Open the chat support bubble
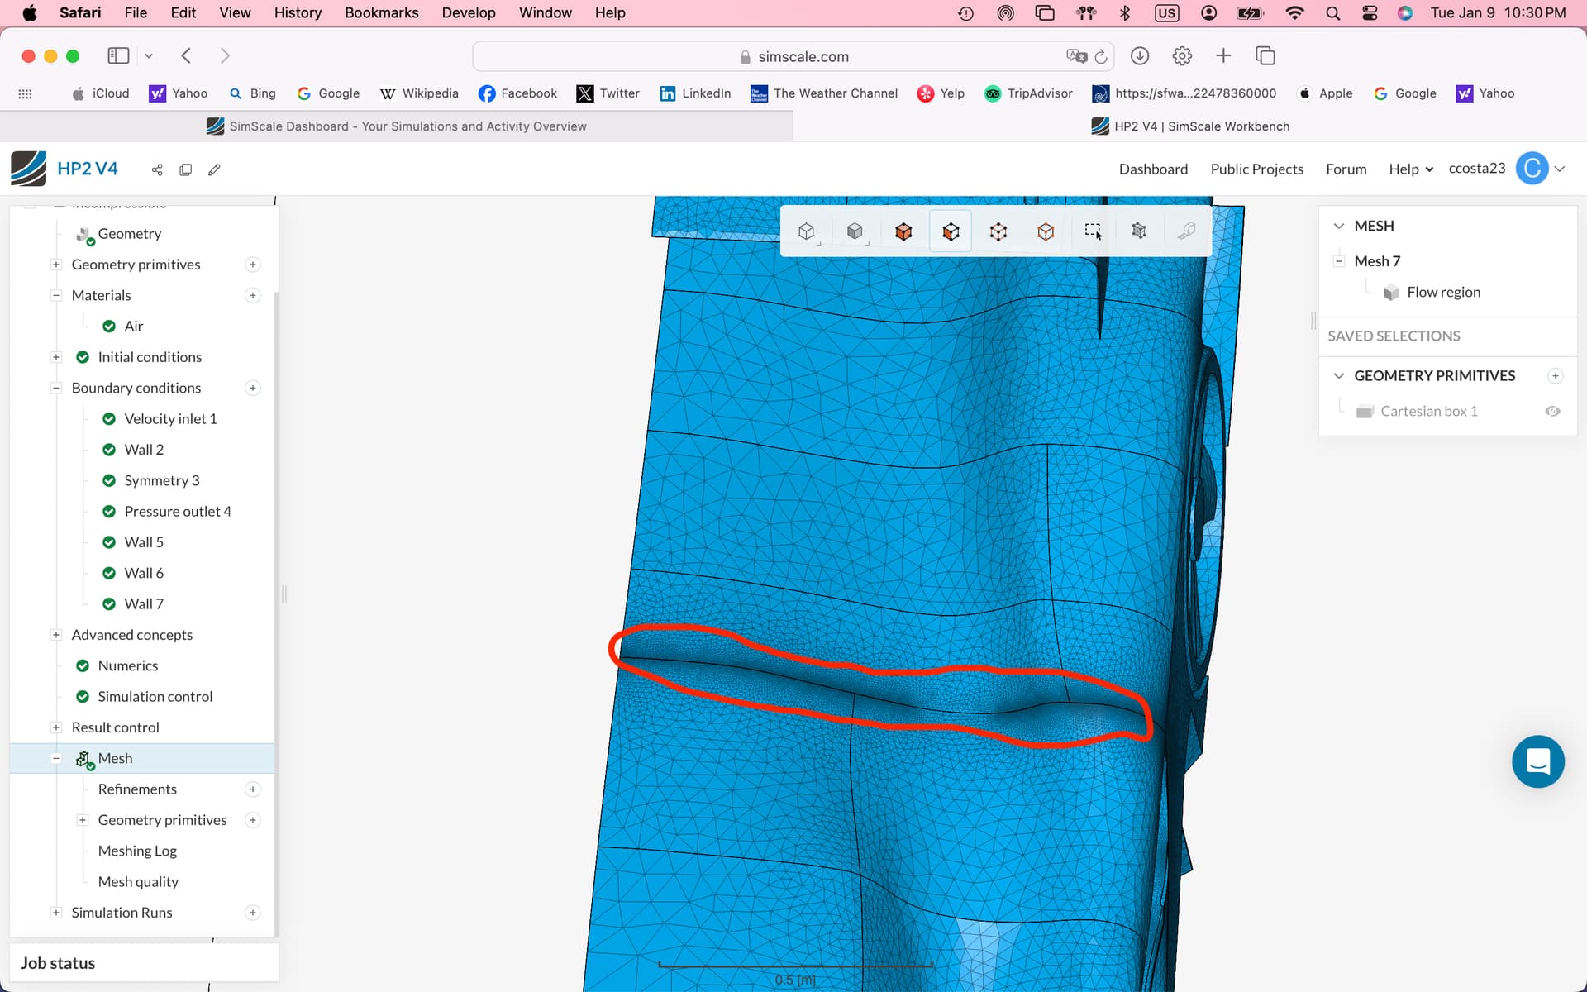Image resolution: width=1587 pixels, height=992 pixels. pos(1537,761)
